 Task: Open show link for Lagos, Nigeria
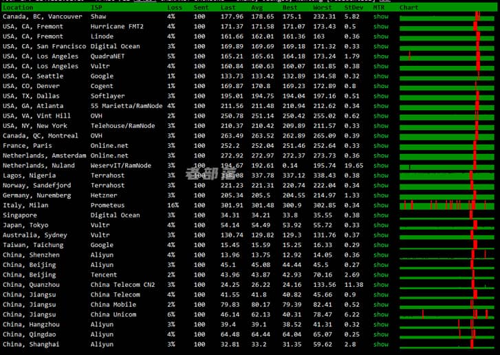point(381,175)
